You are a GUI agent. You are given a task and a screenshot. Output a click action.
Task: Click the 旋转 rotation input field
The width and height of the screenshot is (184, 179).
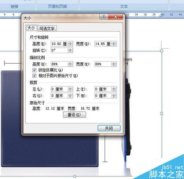coord(59,50)
